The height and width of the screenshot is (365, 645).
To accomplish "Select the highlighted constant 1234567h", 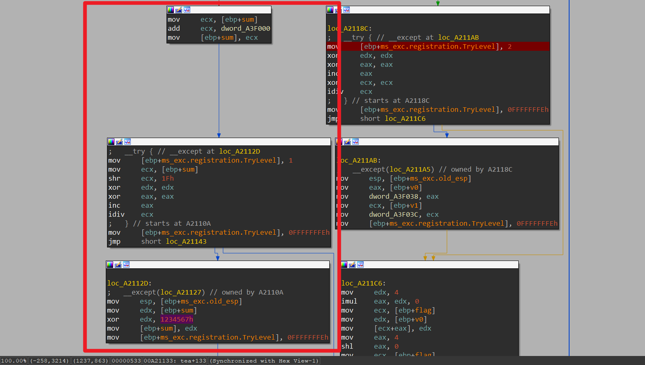I will coord(176,320).
